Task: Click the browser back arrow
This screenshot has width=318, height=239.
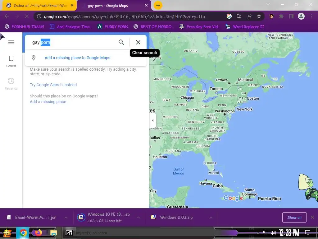Action: pos(7,16)
